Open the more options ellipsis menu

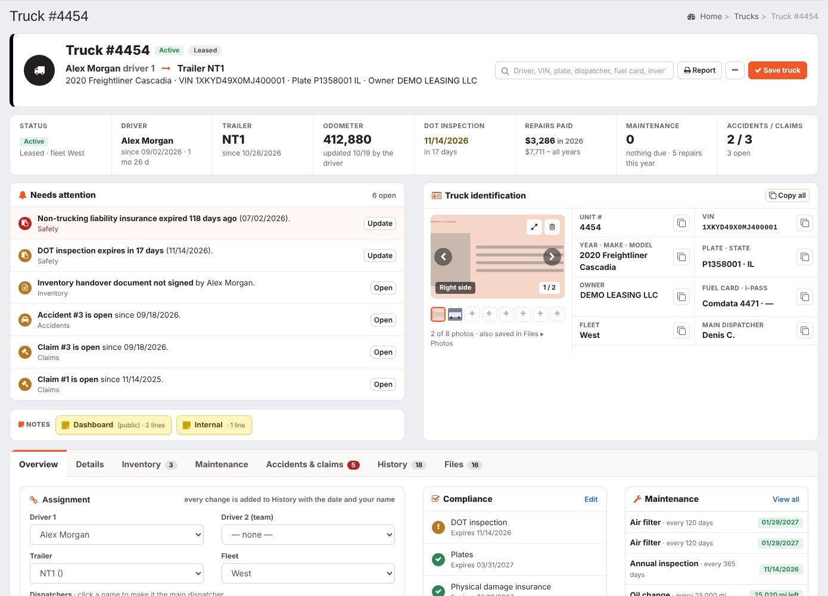tap(735, 70)
